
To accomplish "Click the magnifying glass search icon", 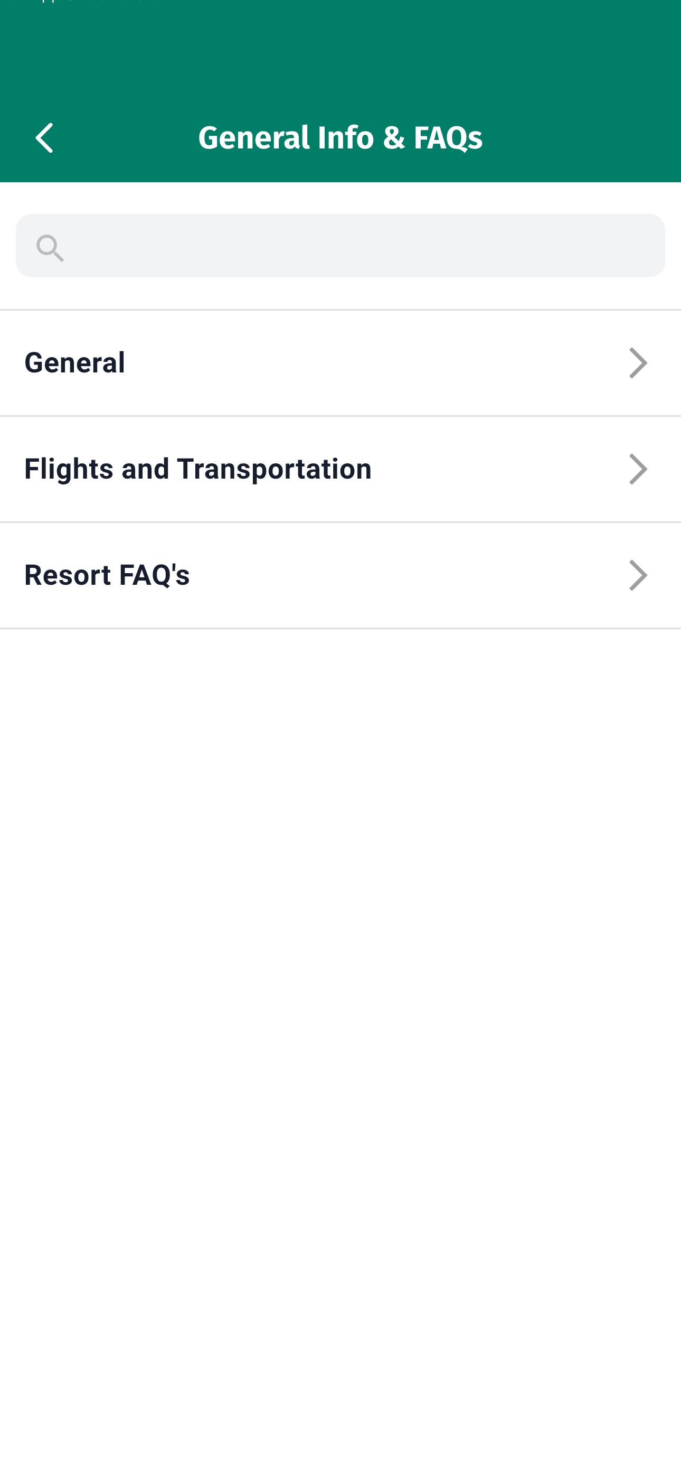I will point(50,248).
